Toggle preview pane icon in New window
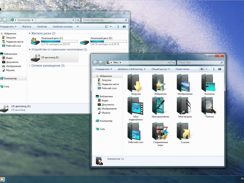 coord(213,69)
